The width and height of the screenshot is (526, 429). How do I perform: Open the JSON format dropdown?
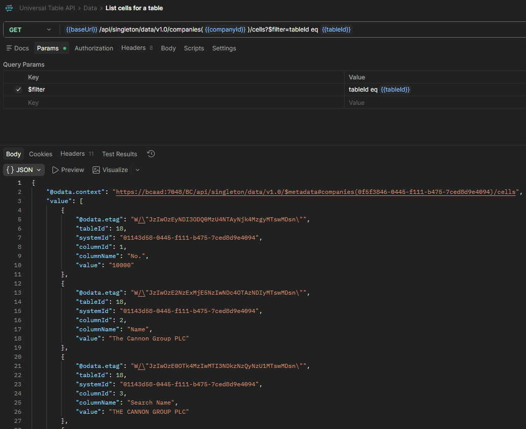pos(24,170)
